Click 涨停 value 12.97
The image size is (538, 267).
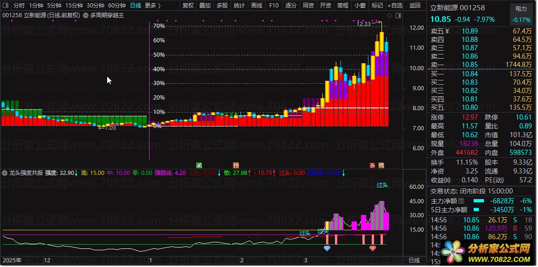470,117
